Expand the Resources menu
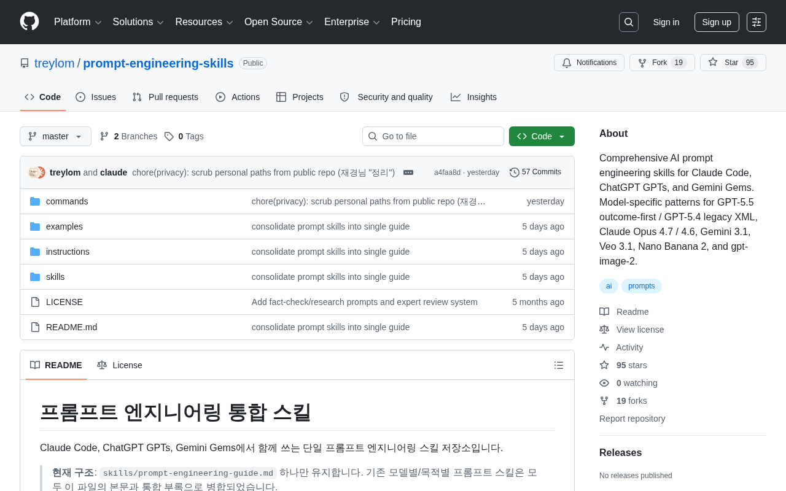The height and width of the screenshot is (491, 786). pos(204,22)
